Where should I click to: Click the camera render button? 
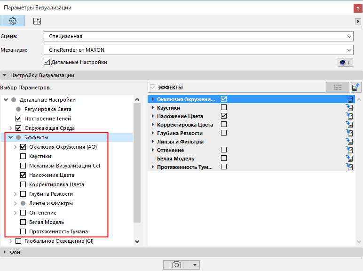coord(177,265)
